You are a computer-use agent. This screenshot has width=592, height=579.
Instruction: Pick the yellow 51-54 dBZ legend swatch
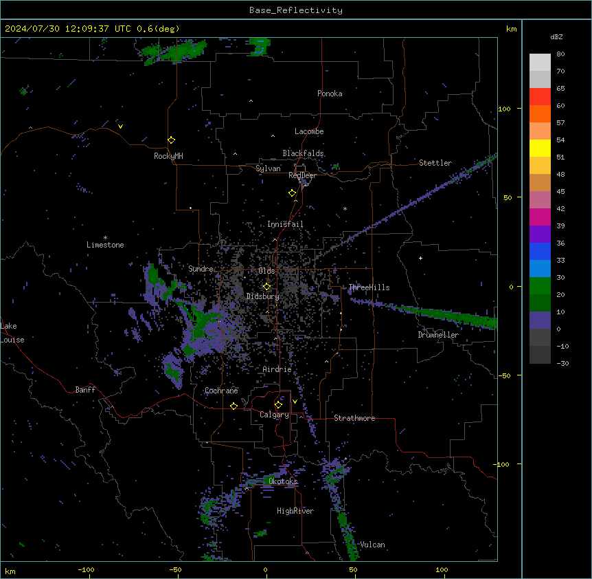[540, 148]
